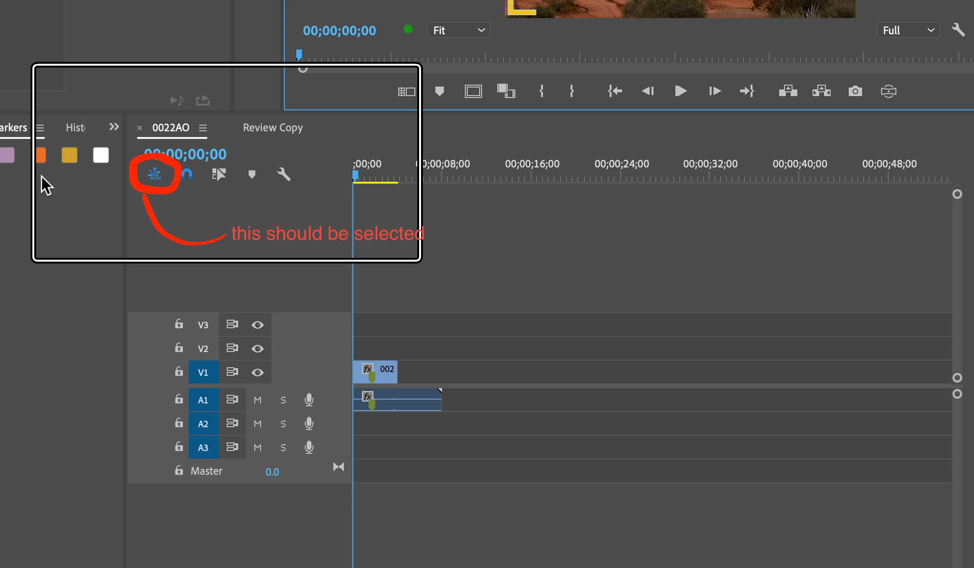Image resolution: width=974 pixels, height=568 pixels.
Task: Click Go to In point icon
Action: [x=615, y=91]
